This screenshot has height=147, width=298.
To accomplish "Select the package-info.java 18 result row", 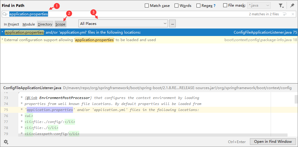I will [149, 40].
